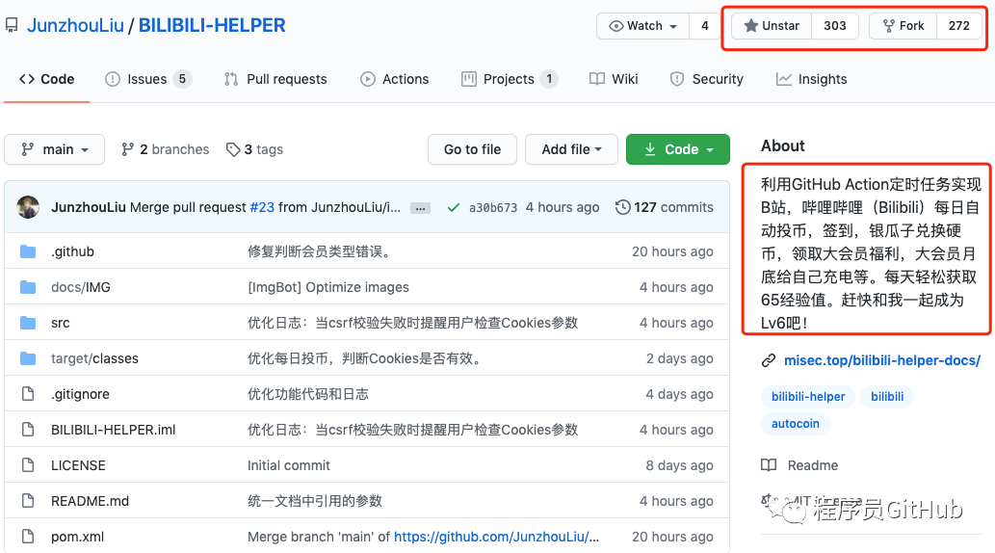Screen dimensions: 995x553
Task: Open commit hash a30b673
Action: (x=493, y=207)
